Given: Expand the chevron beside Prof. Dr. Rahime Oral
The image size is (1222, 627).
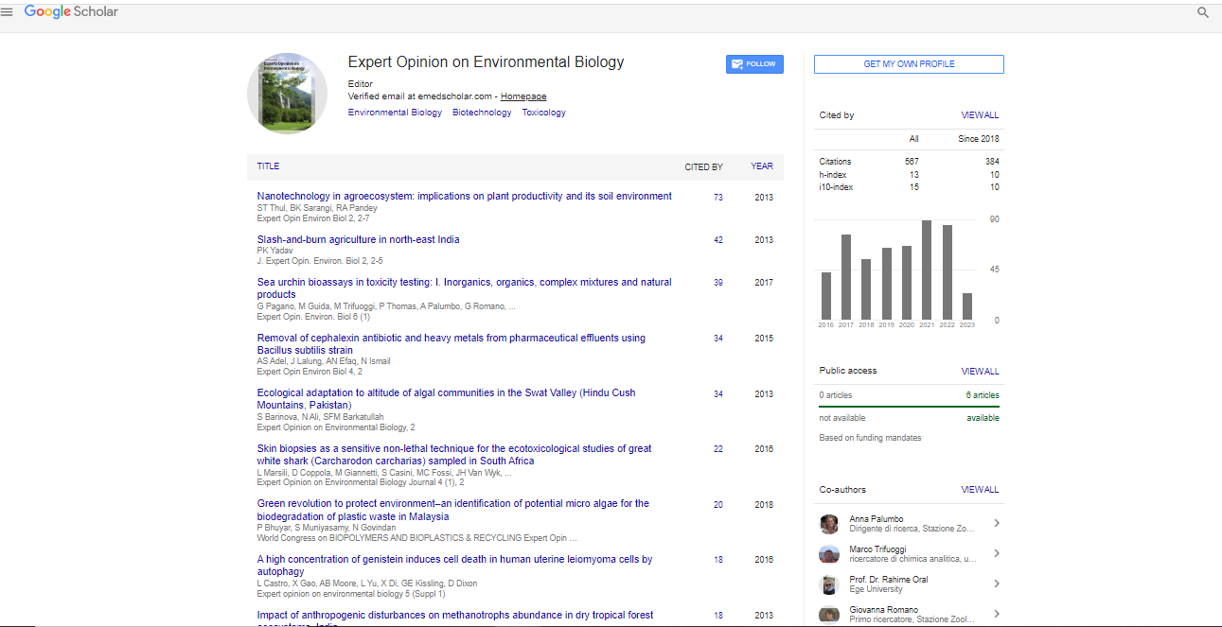Looking at the screenshot, I should pos(997,584).
